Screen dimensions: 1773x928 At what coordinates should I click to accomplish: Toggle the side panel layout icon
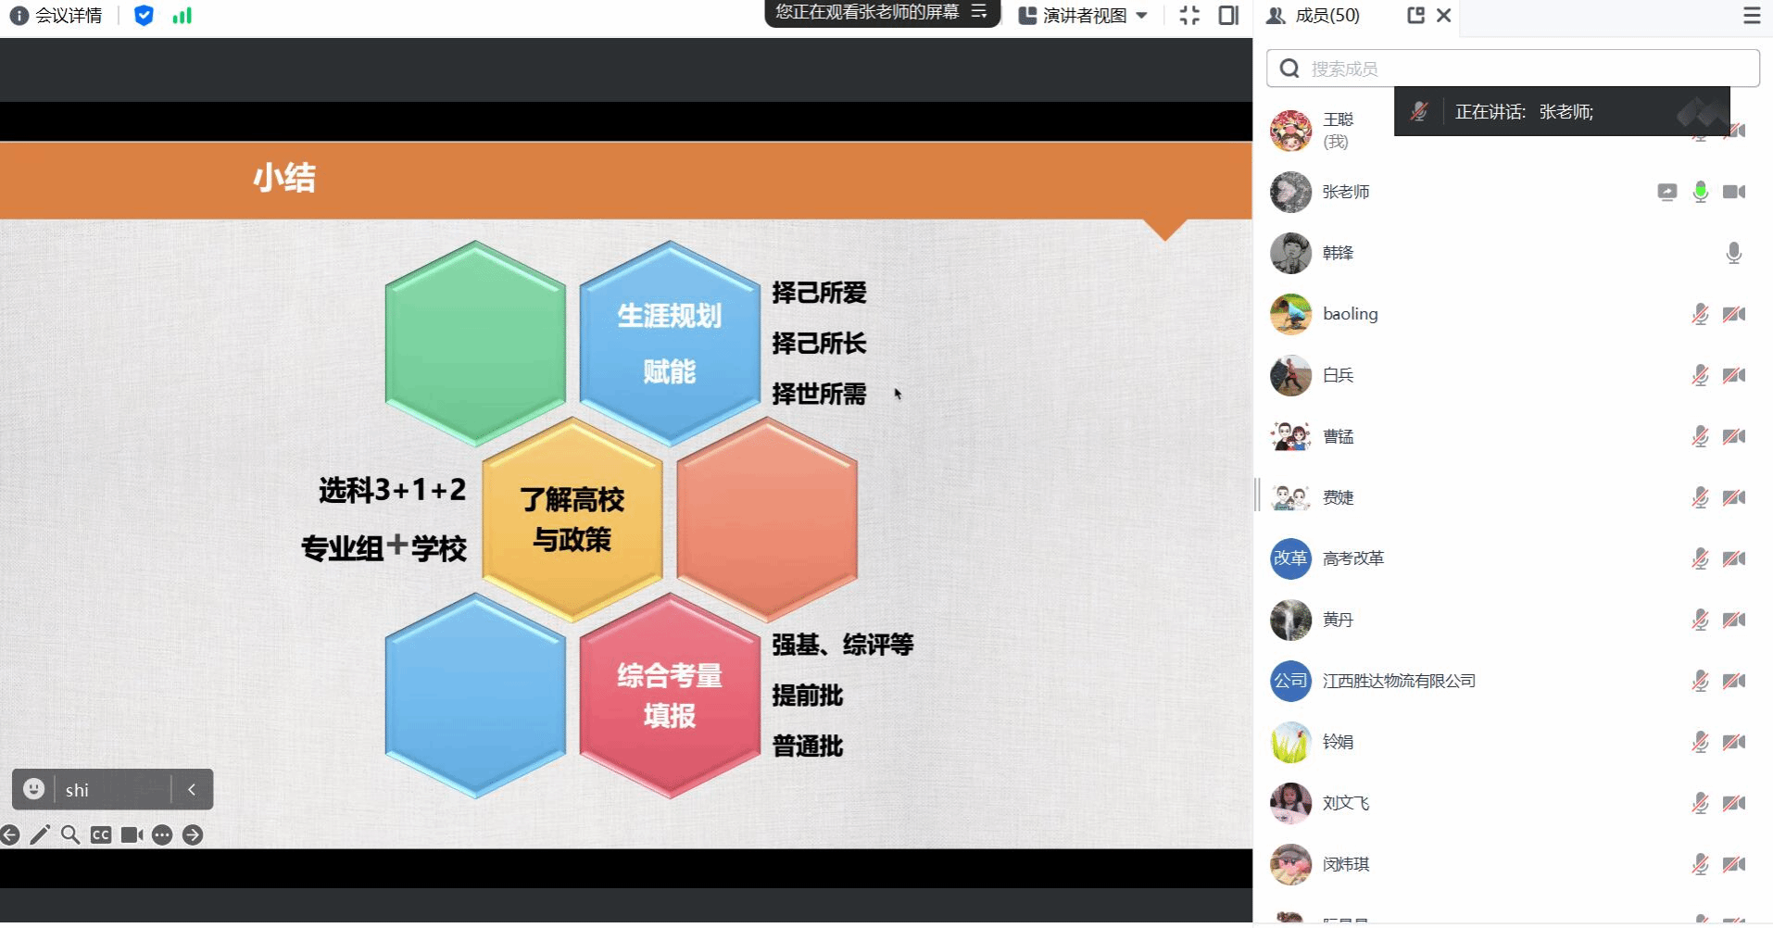(1228, 16)
